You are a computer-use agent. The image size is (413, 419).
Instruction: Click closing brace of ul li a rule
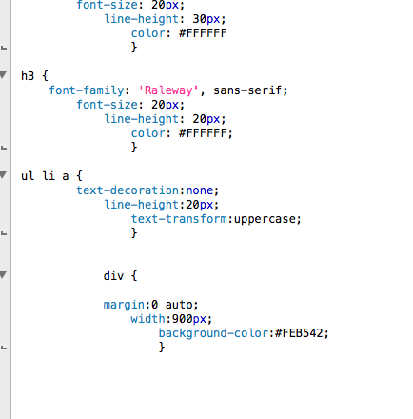tap(134, 233)
